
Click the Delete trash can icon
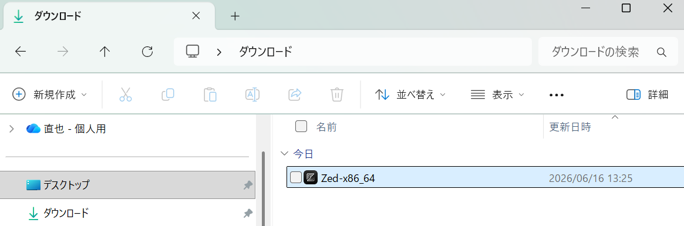(x=337, y=95)
